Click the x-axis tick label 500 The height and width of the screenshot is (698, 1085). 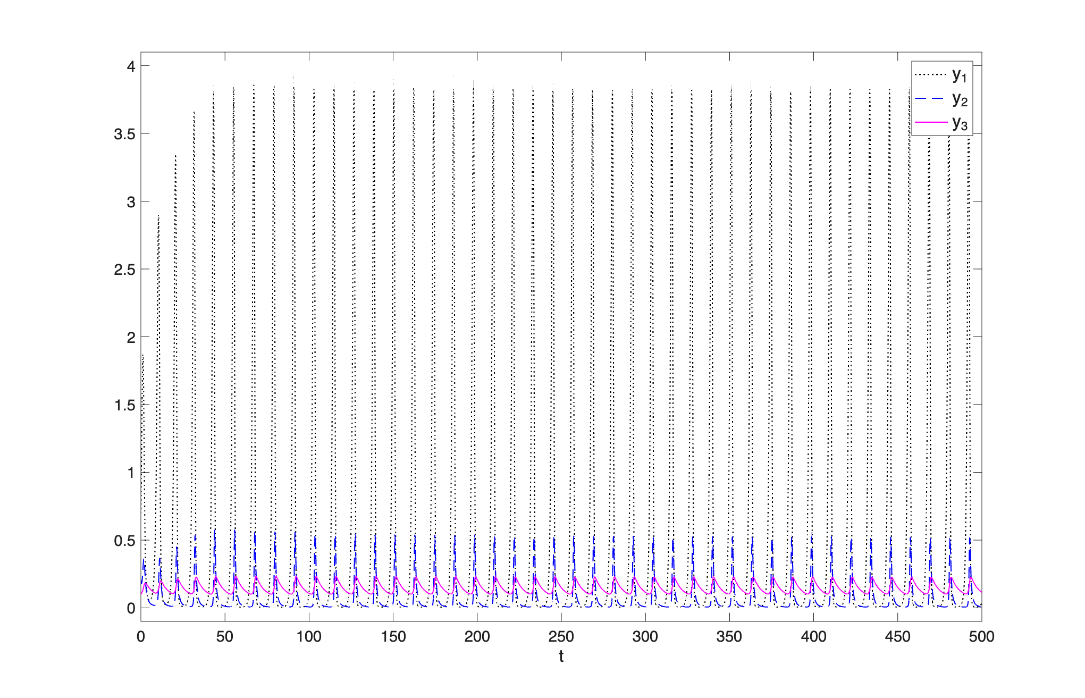coord(981,637)
